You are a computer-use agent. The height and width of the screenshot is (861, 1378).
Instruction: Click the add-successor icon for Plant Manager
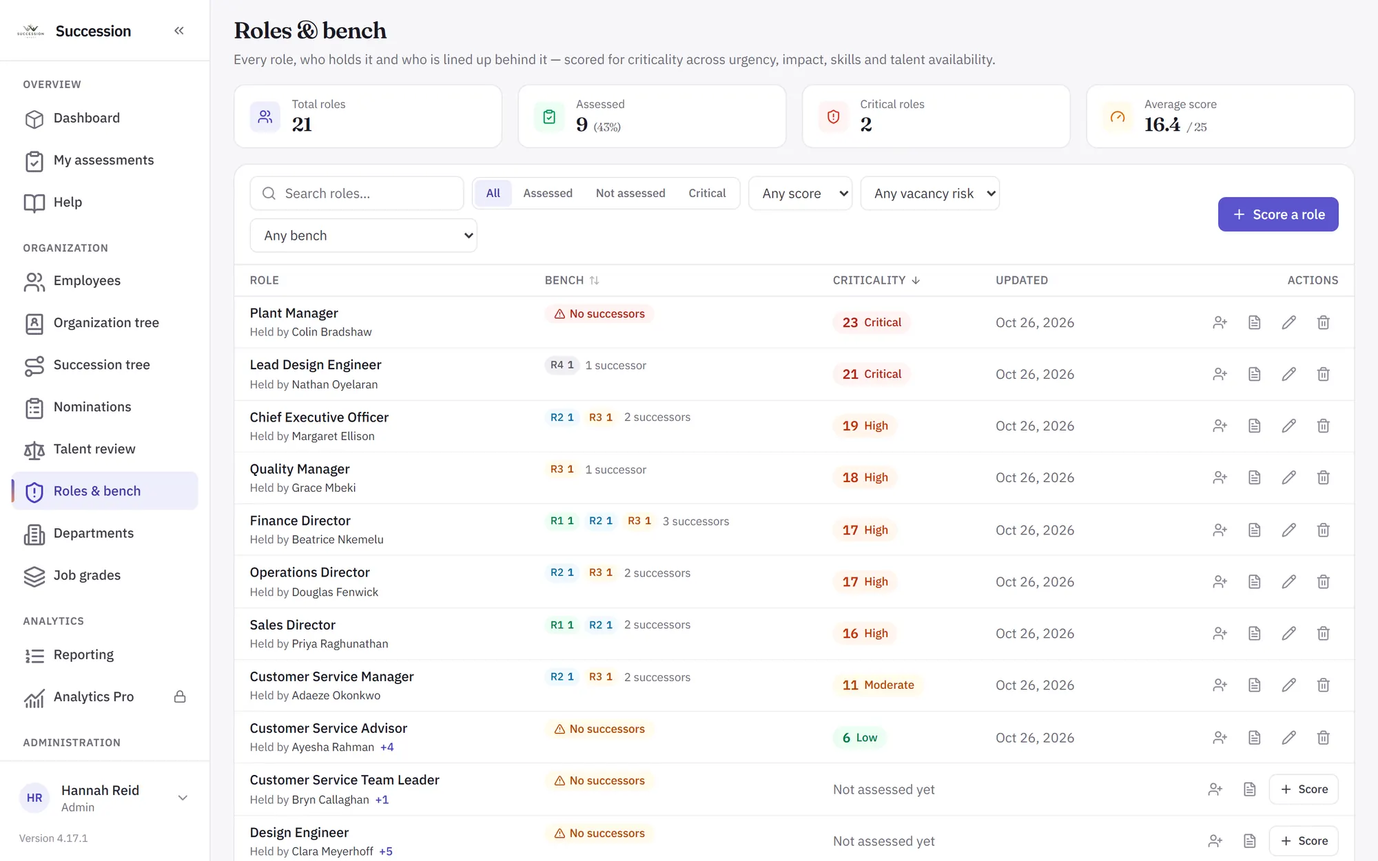tap(1220, 322)
